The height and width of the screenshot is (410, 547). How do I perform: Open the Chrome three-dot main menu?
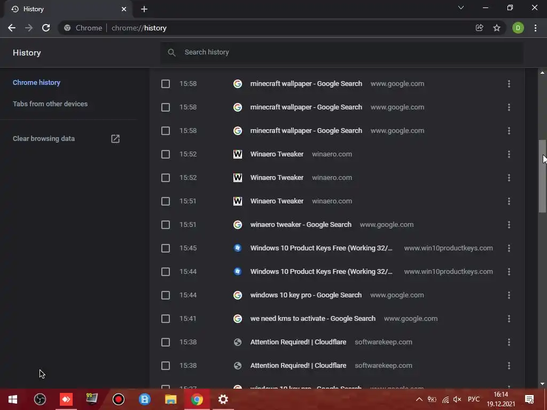click(x=535, y=28)
